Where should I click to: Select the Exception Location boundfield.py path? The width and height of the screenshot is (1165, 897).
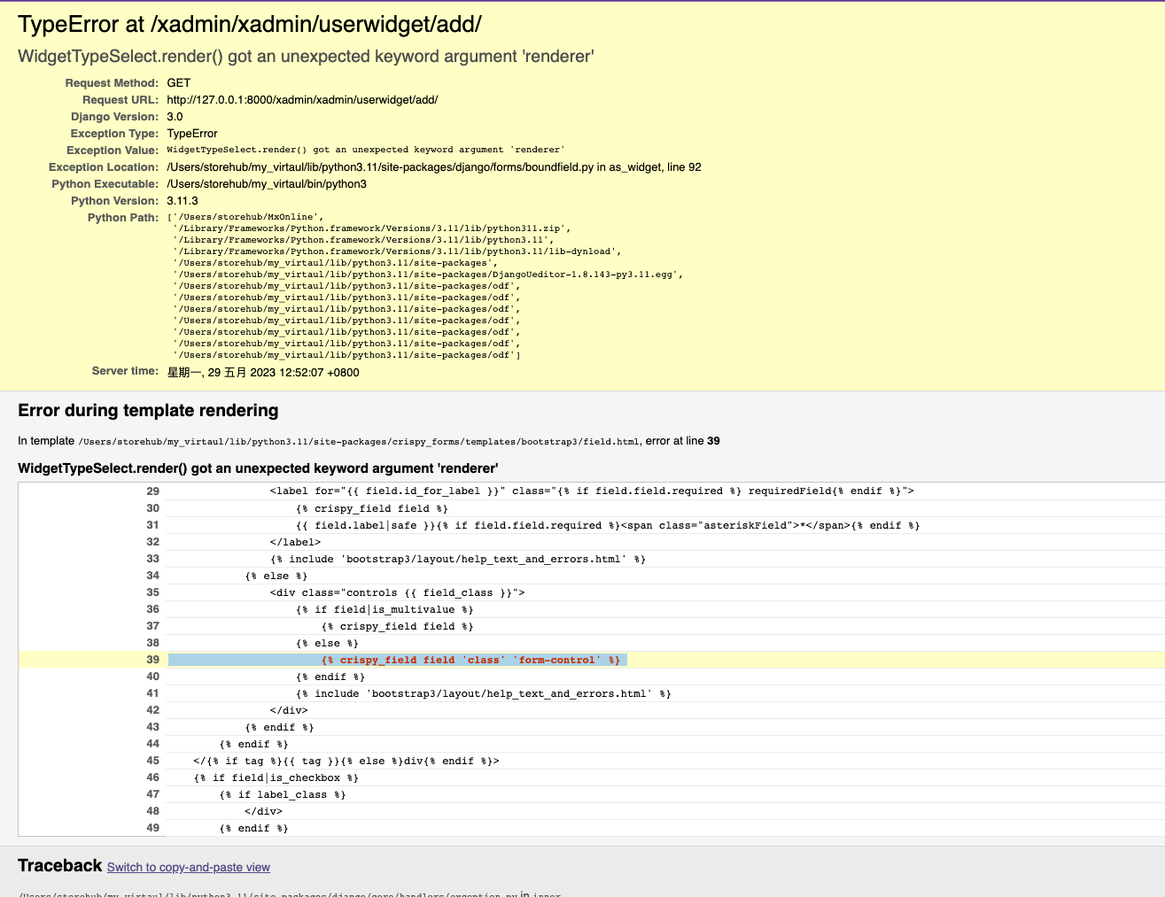434,167
